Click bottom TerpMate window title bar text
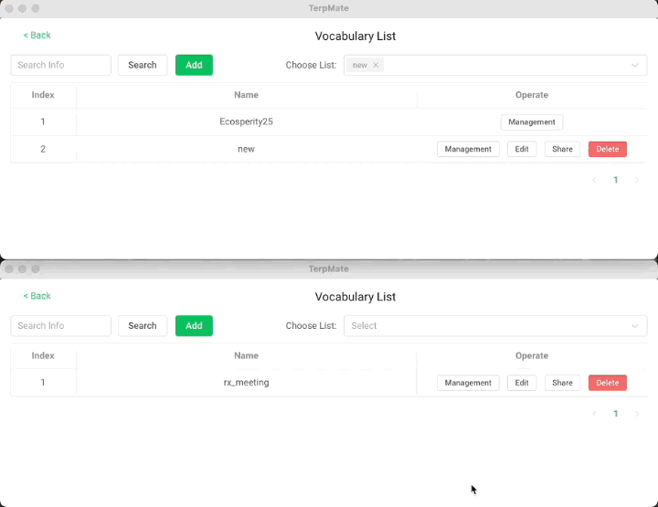The height and width of the screenshot is (507, 658). point(329,269)
